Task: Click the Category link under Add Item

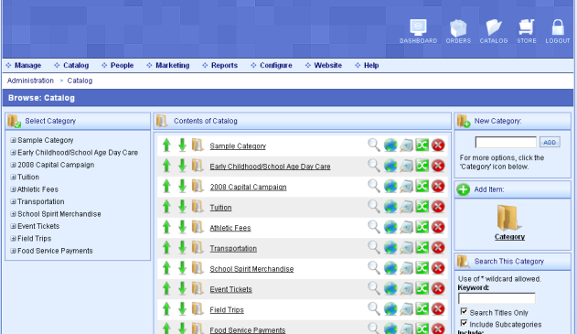Action: coord(509,237)
